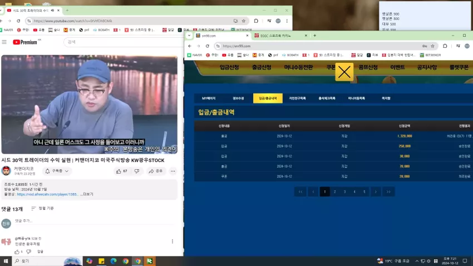Click the dislike thumbs-down icon under video
This screenshot has height=266, width=473.
[x=137, y=171]
